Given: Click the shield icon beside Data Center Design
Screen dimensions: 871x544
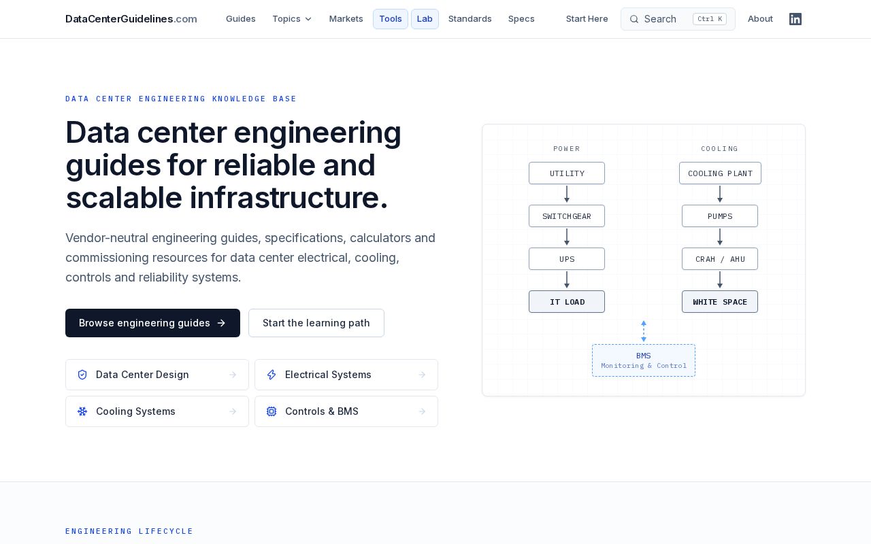Looking at the screenshot, I should click(82, 375).
